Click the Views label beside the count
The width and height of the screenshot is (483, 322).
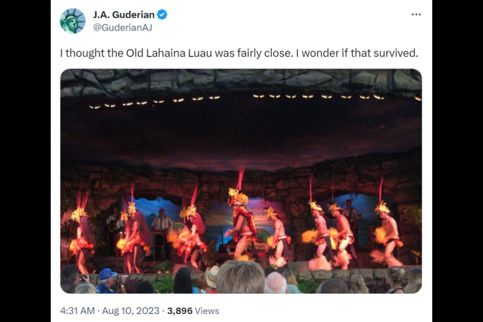(207, 311)
